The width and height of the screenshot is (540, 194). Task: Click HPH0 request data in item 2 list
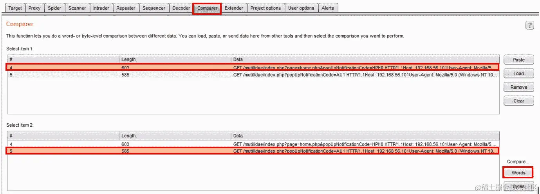[x=365, y=144]
